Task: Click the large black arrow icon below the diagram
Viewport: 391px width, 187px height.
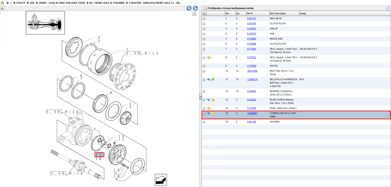Action: coord(161,180)
